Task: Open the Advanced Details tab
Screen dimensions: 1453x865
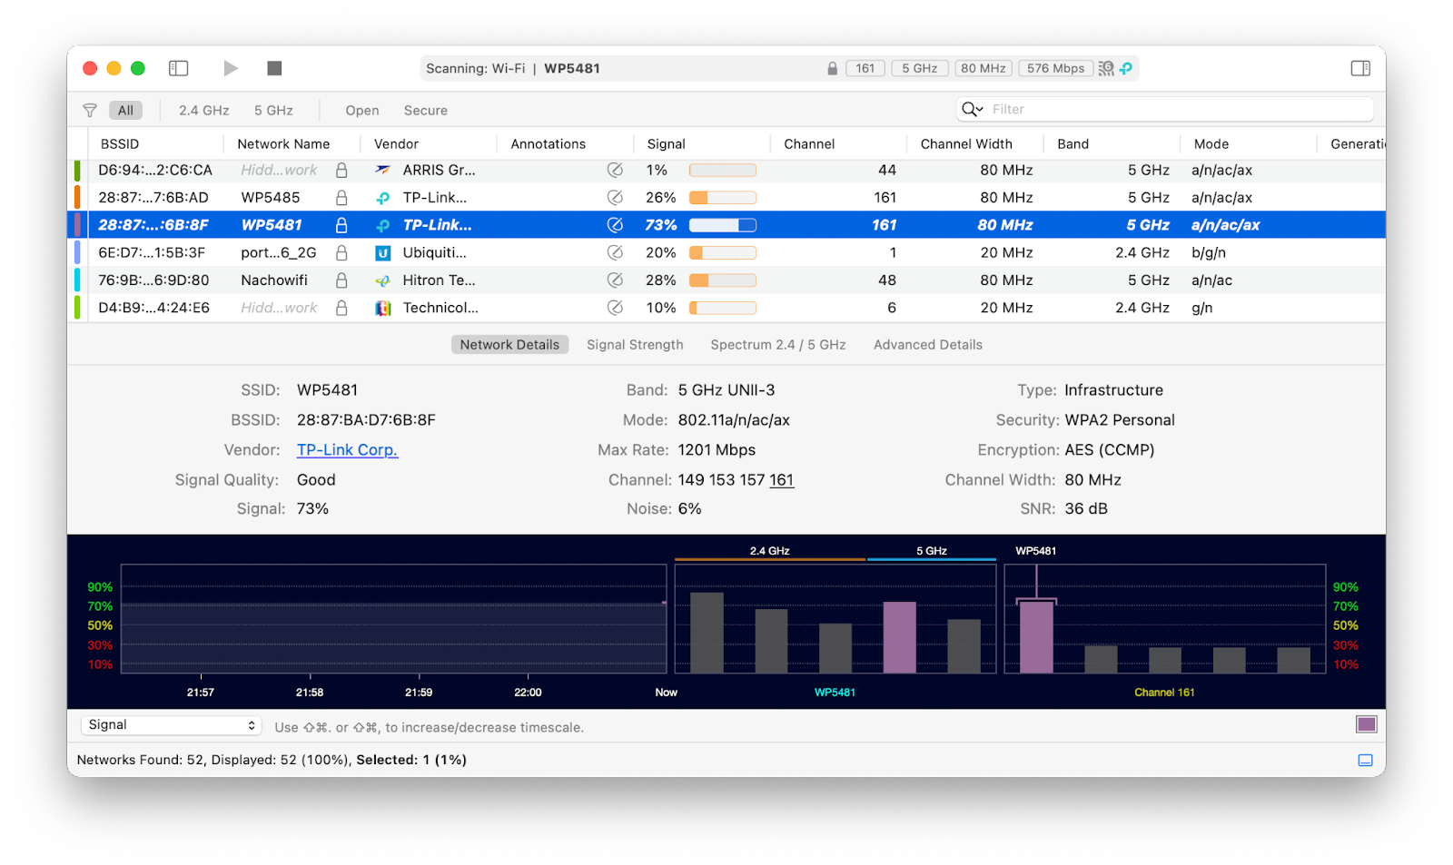Action: pos(928,345)
